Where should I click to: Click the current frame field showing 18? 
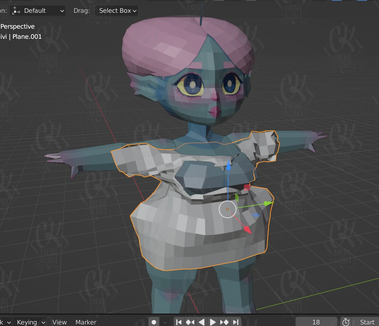click(x=316, y=322)
